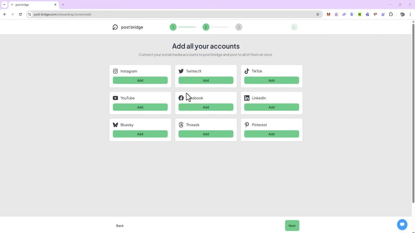Image resolution: width=415 pixels, height=233 pixels.
Task: Add a TikTok account
Action: point(271,80)
